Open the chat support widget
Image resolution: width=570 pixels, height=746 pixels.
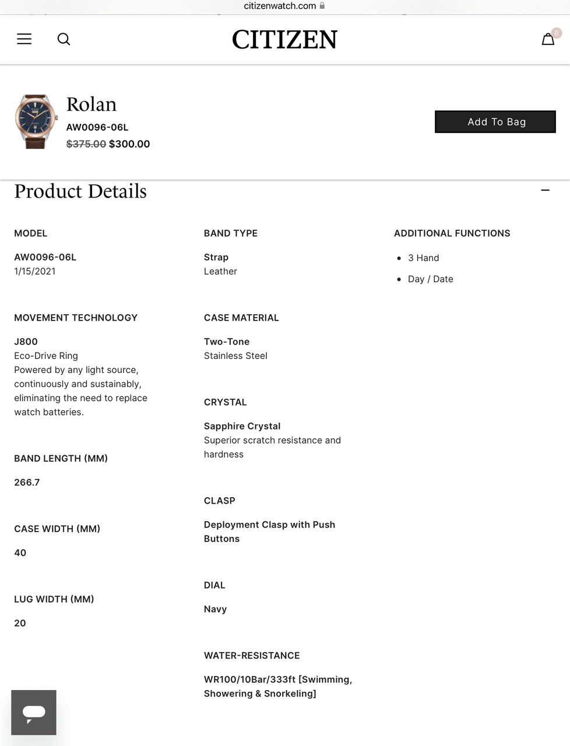pos(34,712)
